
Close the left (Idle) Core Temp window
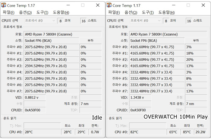[97, 5]
